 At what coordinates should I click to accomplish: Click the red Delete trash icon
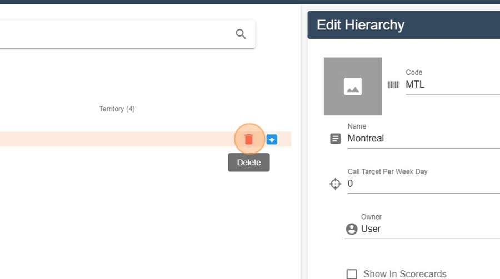[249, 139]
